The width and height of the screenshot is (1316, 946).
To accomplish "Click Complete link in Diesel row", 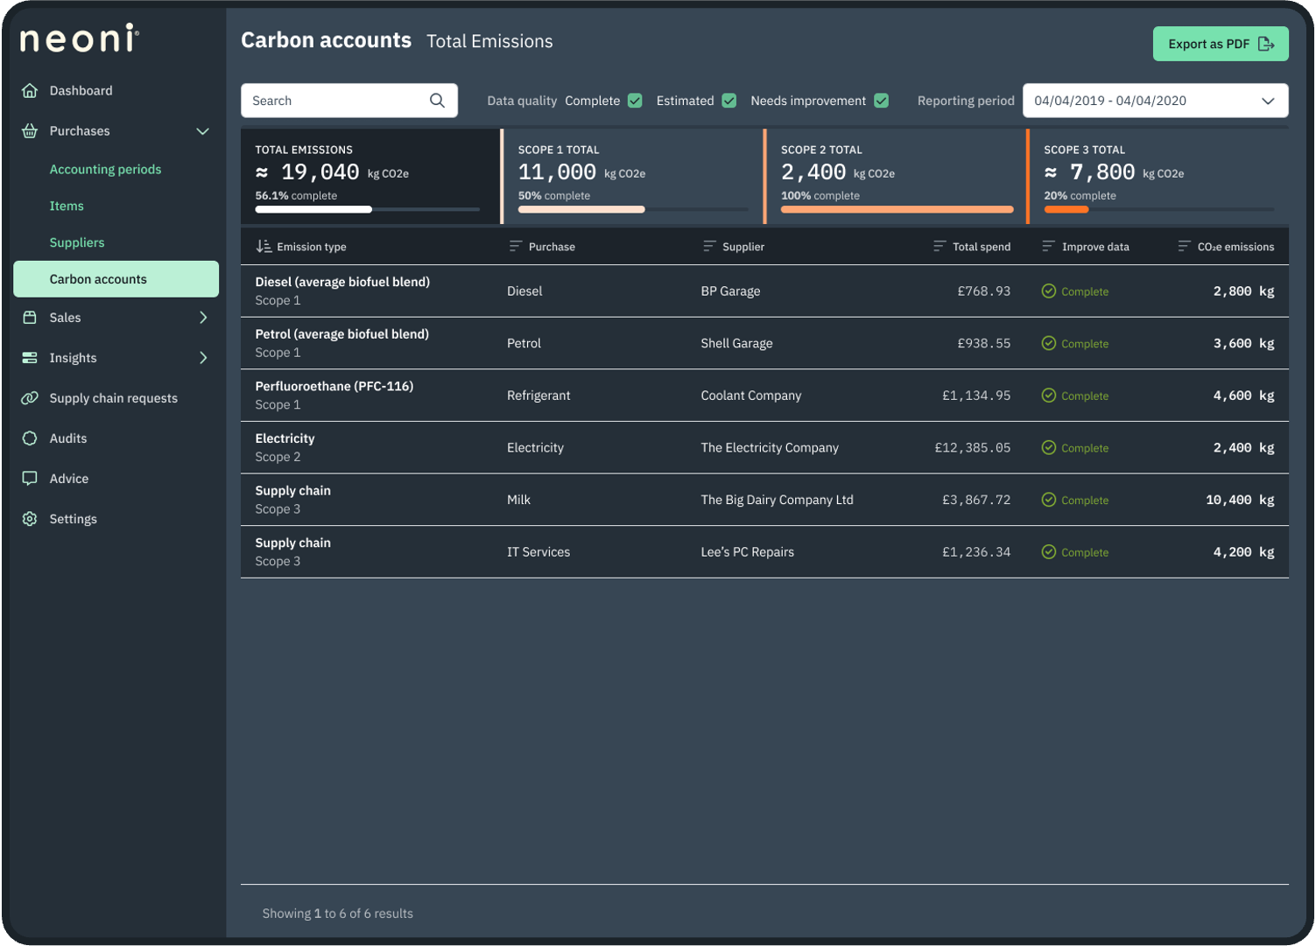I will [x=1085, y=291].
